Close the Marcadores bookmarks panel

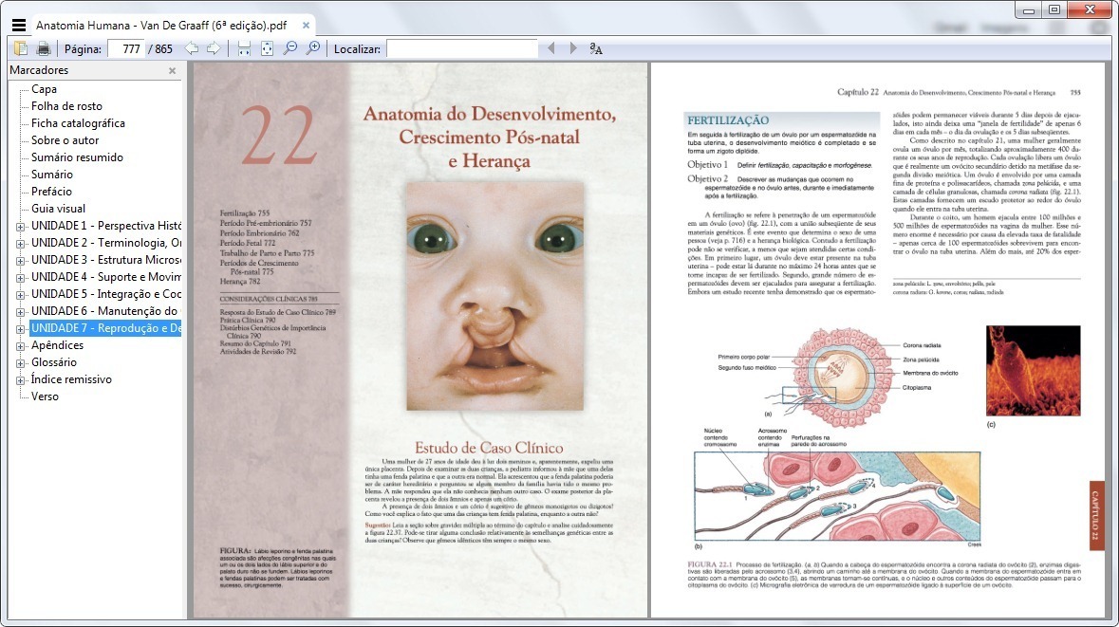[172, 70]
